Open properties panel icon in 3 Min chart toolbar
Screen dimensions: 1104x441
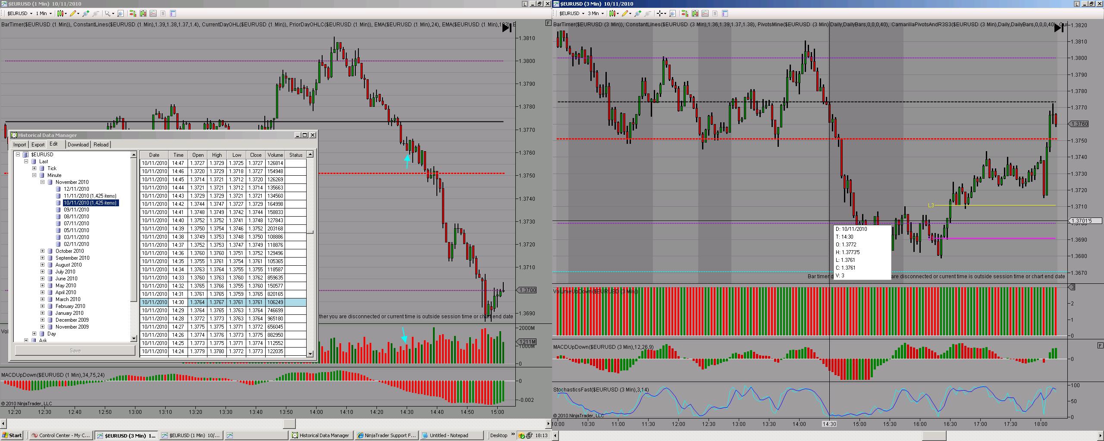pyautogui.click(x=725, y=14)
